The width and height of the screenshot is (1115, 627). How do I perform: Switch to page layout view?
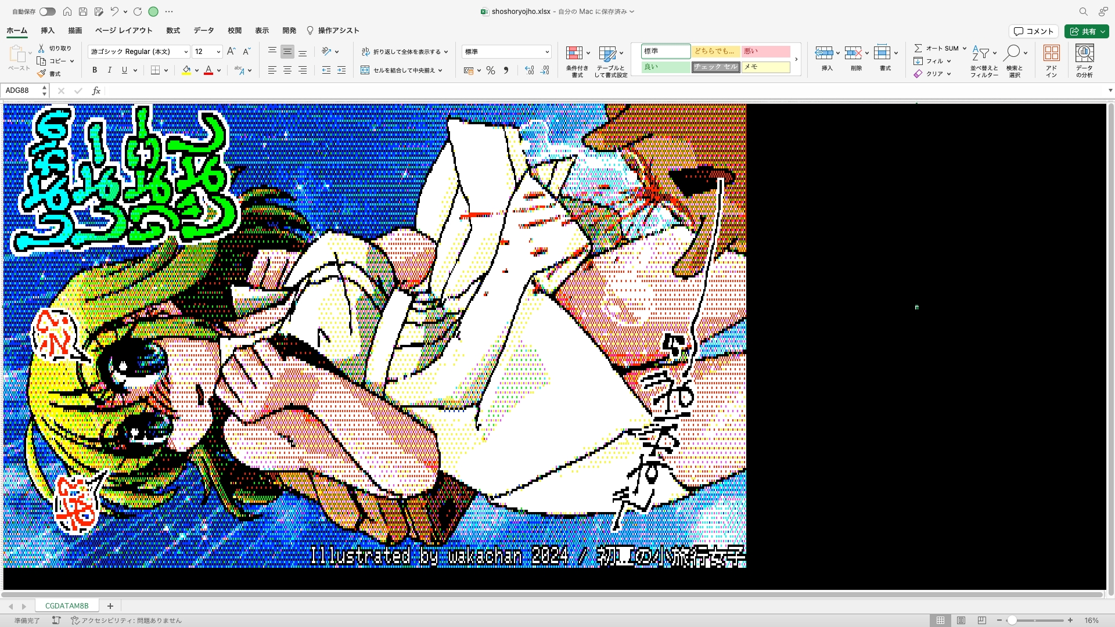[x=961, y=620]
